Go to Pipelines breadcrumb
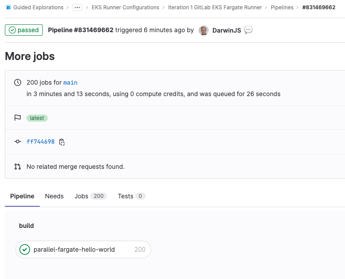345x279 pixels. pyautogui.click(x=282, y=7)
